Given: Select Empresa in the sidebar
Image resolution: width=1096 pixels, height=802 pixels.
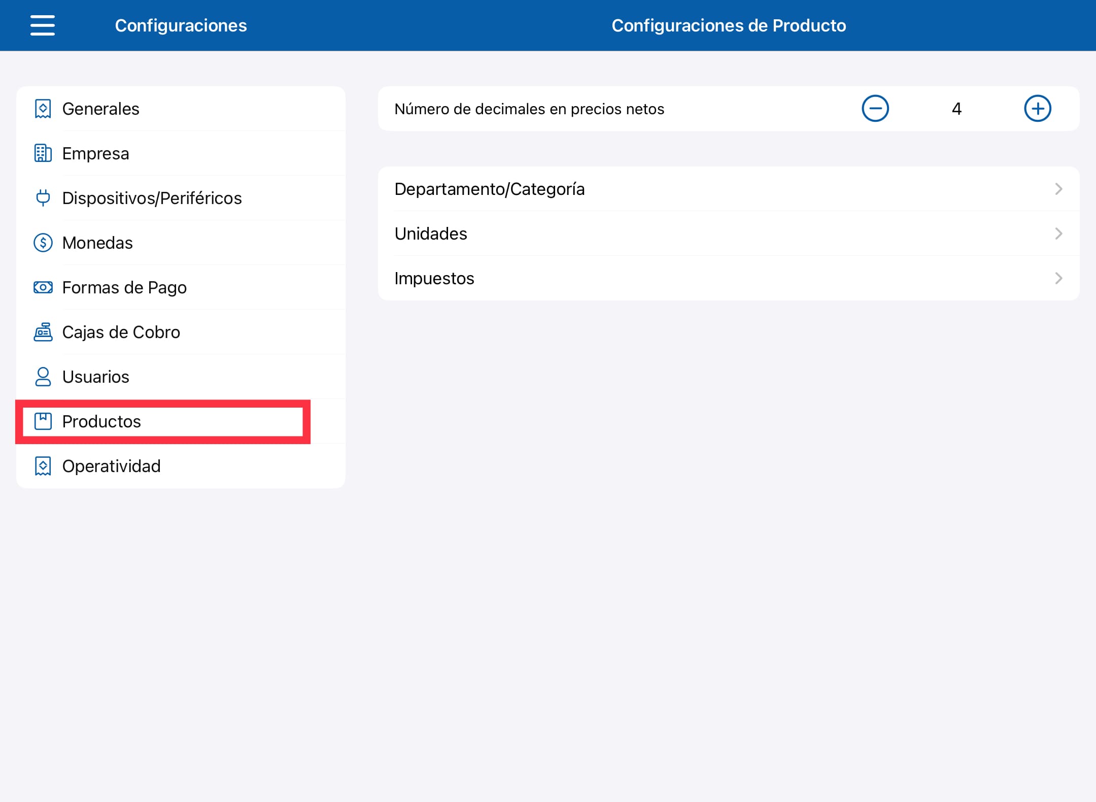Looking at the screenshot, I should pos(181,153).
